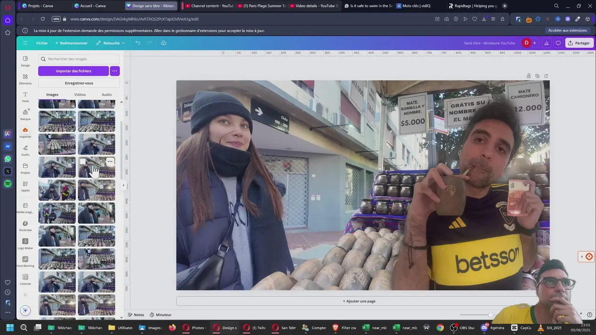Click the design title Sans titre - Miniature YouTube
596x335 pixels.
pyautogui.click(x=489, y=43)
